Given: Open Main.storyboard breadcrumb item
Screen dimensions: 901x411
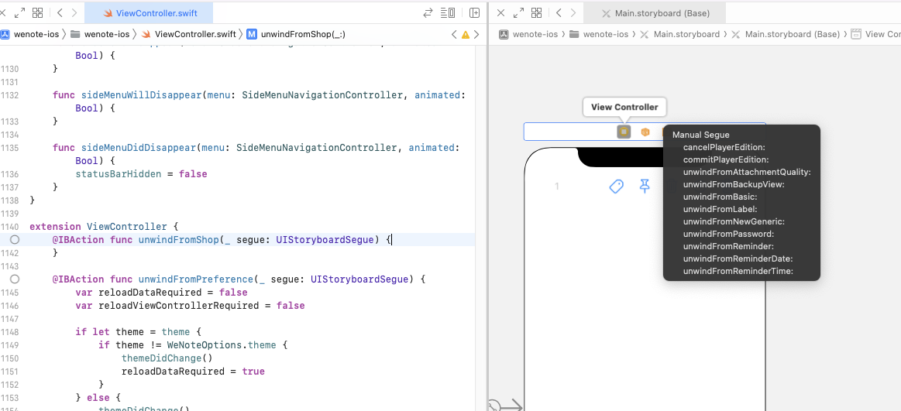Looking at the screenshot, I should coord(680,34).
